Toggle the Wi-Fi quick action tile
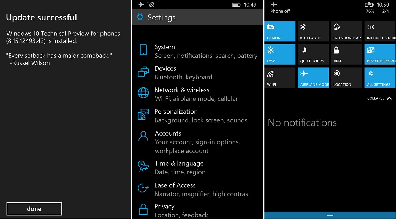 [x=280, y=78]
